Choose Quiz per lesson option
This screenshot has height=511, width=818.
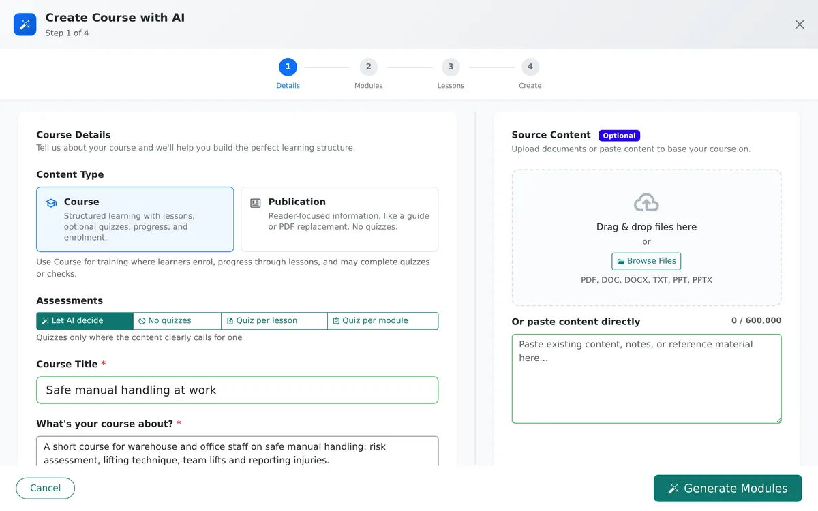pos(274,321)
